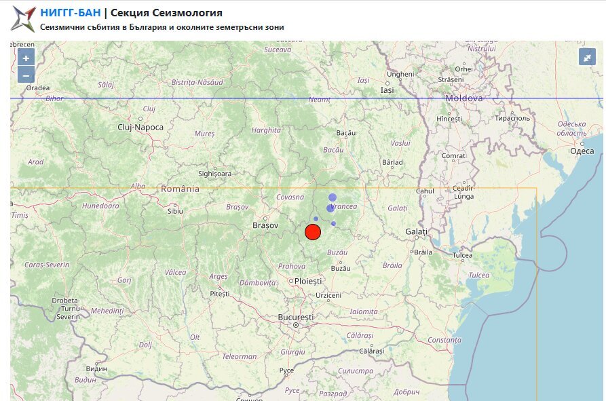Click the Galați city label
Screen dimensions: 606x401
tap(416, 231)
